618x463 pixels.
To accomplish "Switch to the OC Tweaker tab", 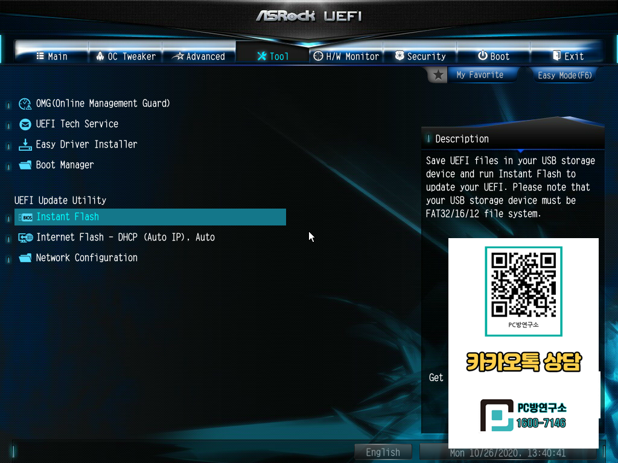I will pyautogui.click(x=126, y=56).
